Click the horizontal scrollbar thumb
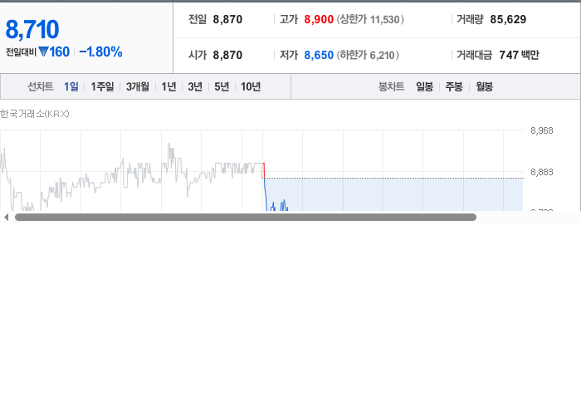Image resolution: width=581 pixels, height=407 pixels. click(246, 218)
